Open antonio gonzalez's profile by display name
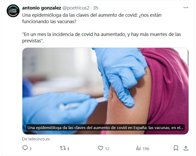Screen dimensions: 196x156 (41, 8)
